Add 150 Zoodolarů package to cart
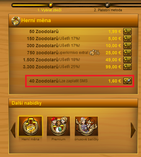The width and height of the screenshot is (141, 157). 127,39
